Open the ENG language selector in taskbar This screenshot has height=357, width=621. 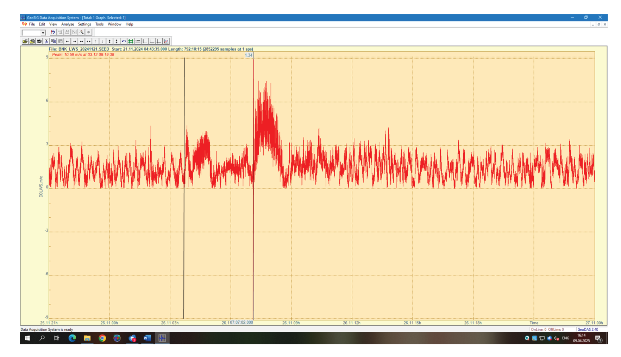pos(566,338)
